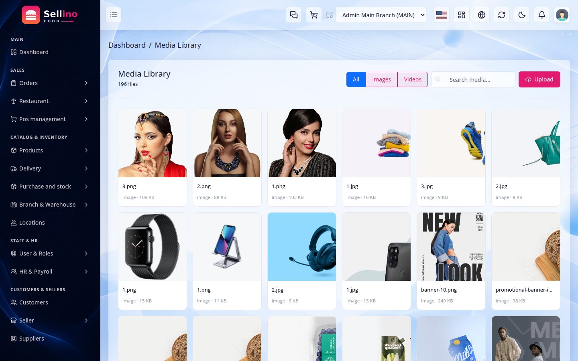Click the Locations sidebar icon
The height and width of the screenshot is (361, 578).
pos(14,223)
